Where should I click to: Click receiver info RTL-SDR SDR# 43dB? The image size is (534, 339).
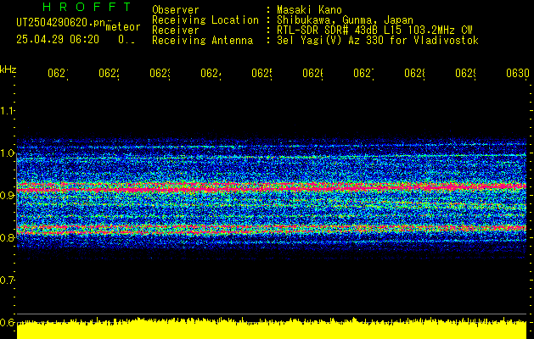[x=329, y=31]
